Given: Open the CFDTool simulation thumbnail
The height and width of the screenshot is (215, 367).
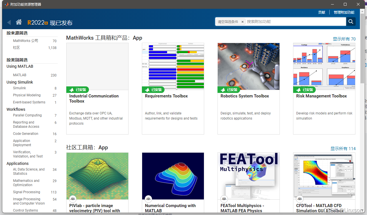Looking at the screenshot, I should (x=324, y=176).
